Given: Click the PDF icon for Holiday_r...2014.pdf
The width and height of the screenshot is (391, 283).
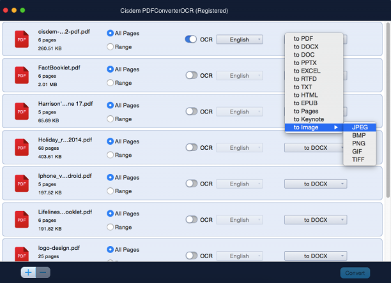Looking at the screenshot, I should [x=22, y=147].
